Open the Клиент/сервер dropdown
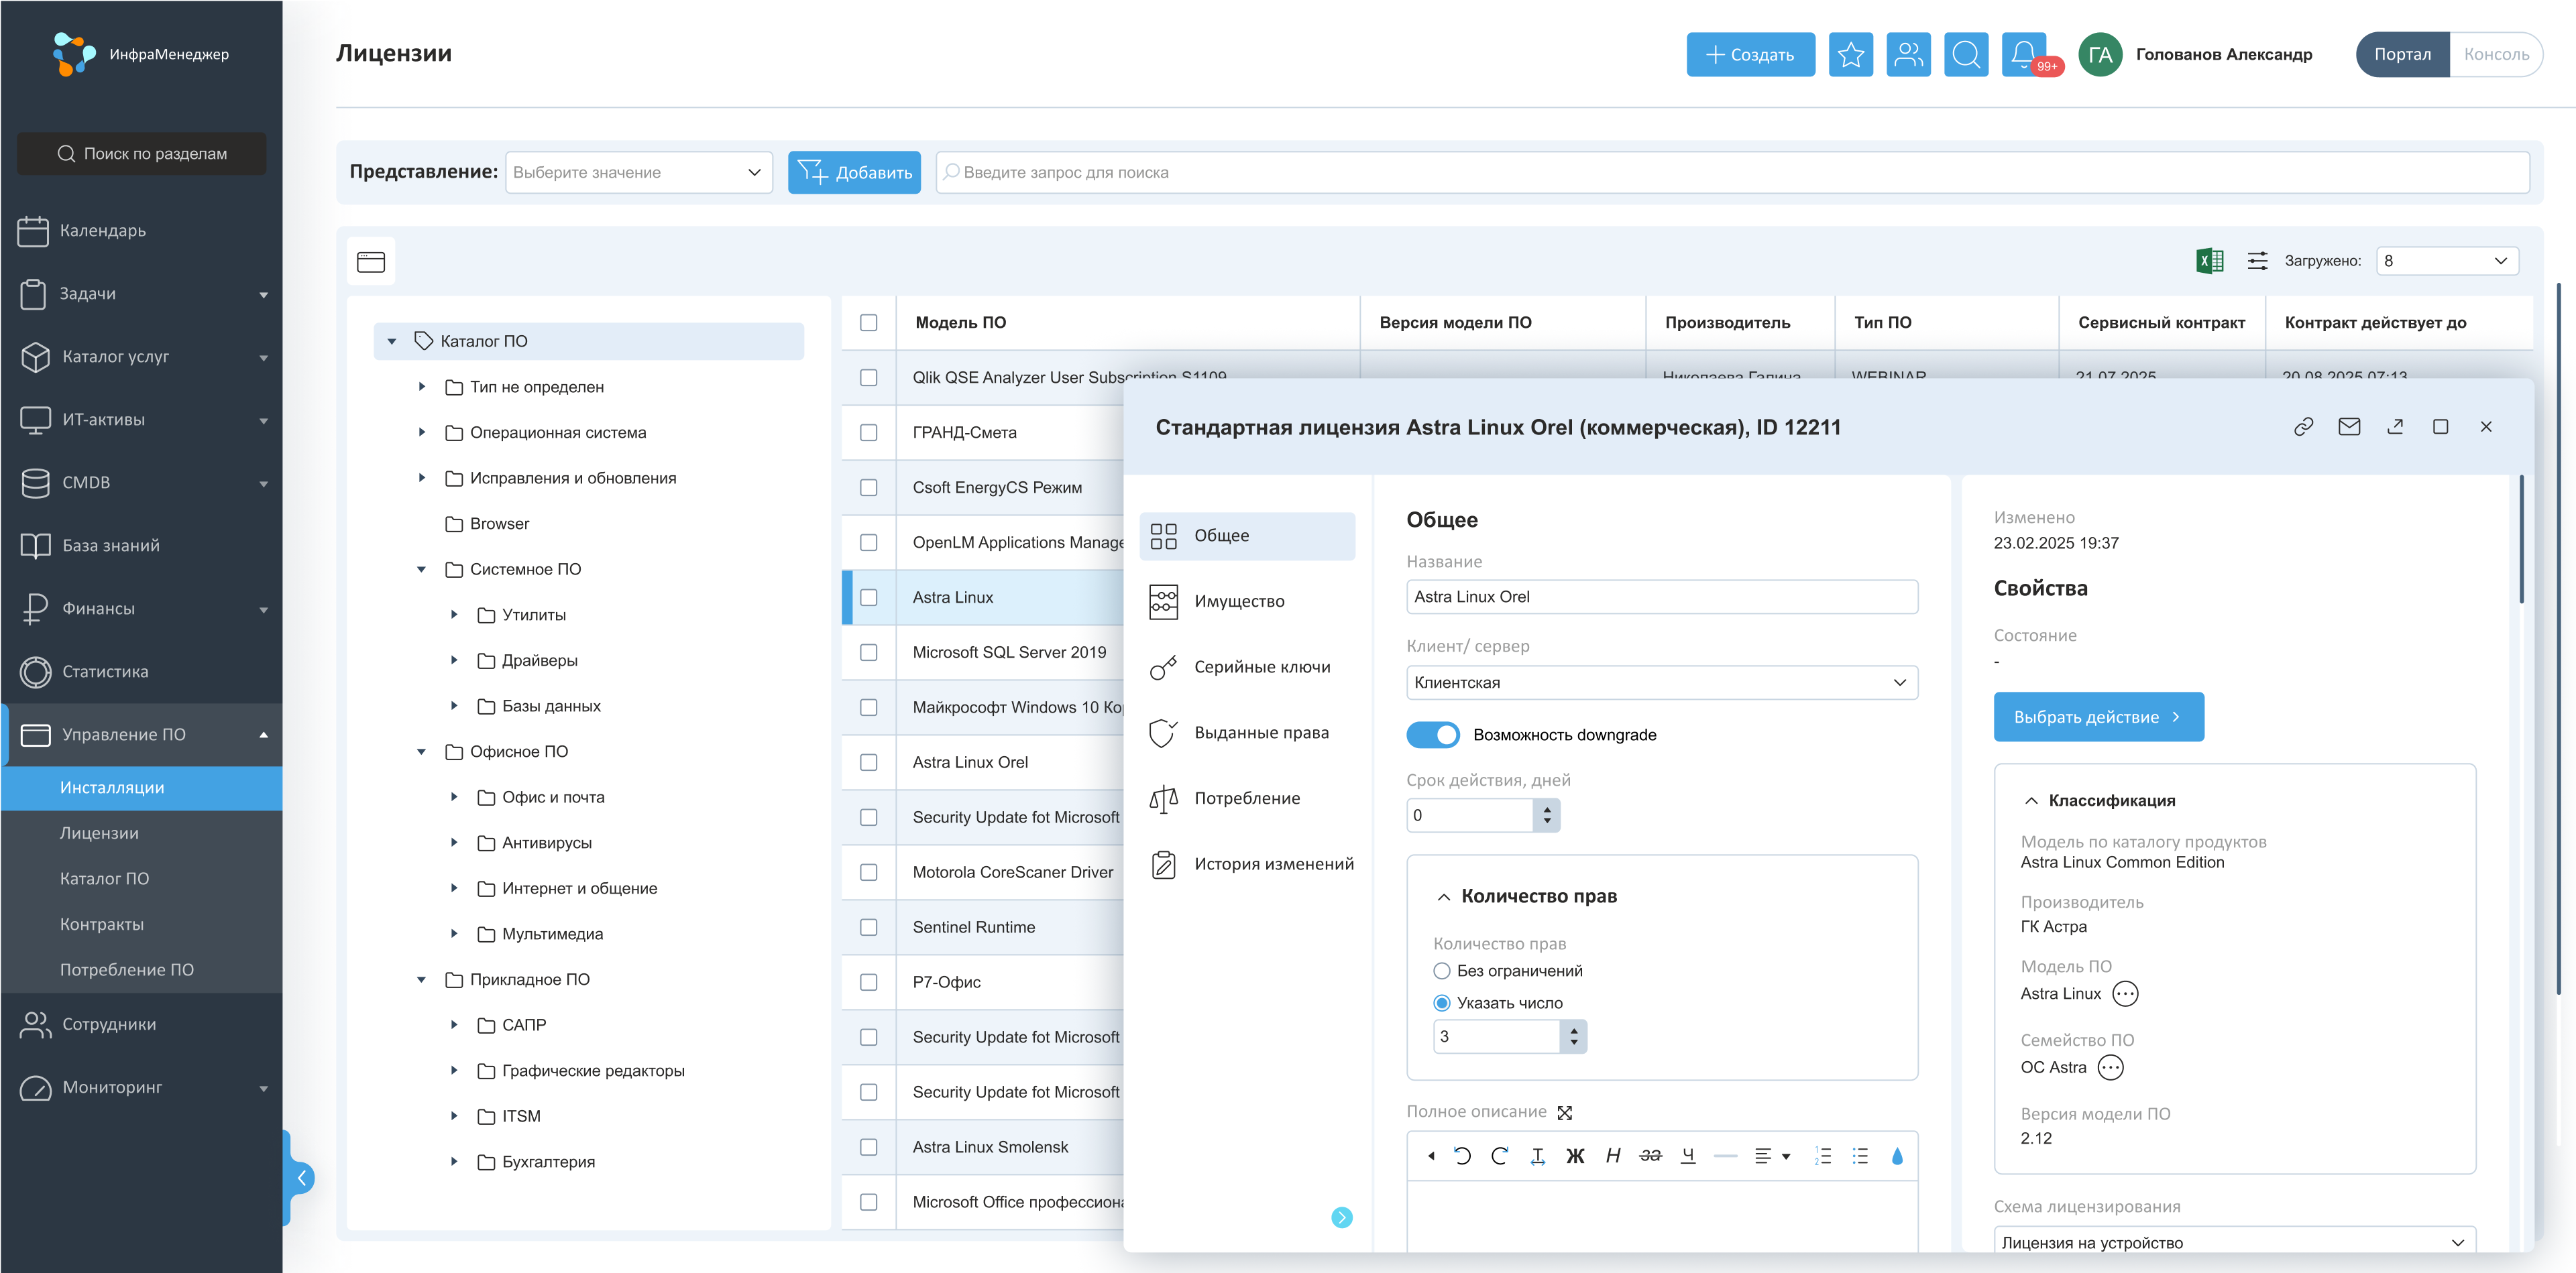 [1661, 682]
